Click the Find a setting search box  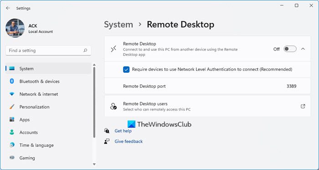pyautogui.click(x=48, y=50)
